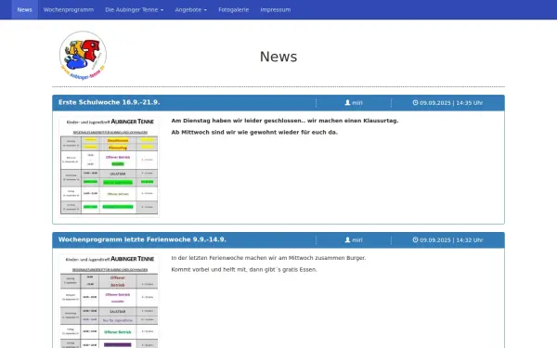The height and width of the screenshot is (348, 557).
Task: Click user icon beside miri in Ferienwoche post
Action: pyautogui.click(x=347, y=240)
